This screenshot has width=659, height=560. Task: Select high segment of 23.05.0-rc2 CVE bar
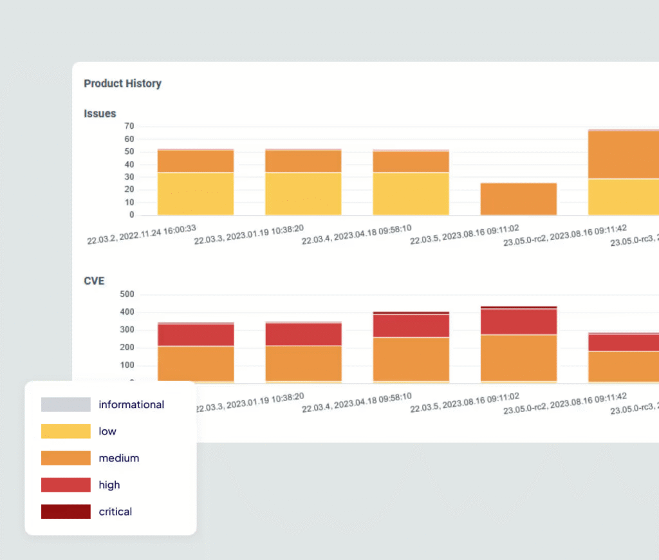click(x=623, y=342)
